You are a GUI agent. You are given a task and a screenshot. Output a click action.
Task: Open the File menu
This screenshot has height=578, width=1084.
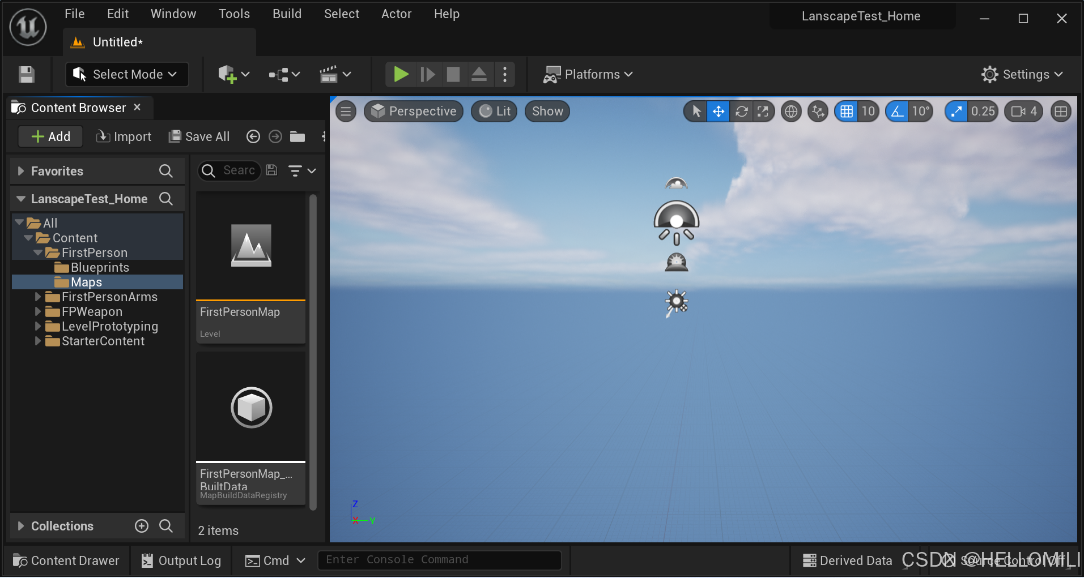(x=75, y=14)
